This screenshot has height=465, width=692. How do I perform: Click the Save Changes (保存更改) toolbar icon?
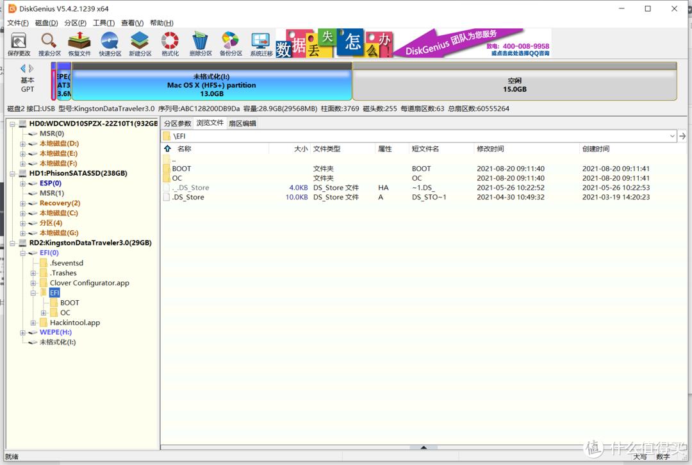tap(19, 44)
